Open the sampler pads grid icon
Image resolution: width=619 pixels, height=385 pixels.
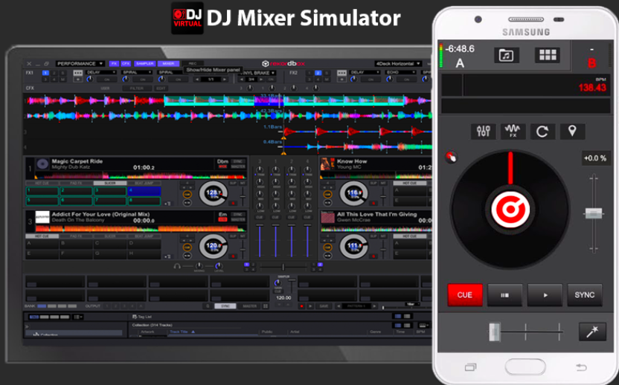[x=548, y=55]
